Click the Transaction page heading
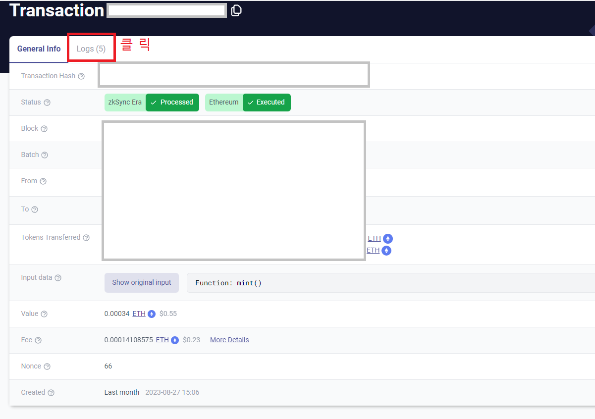This screenshot has width=595, height=419. point(57,10)
